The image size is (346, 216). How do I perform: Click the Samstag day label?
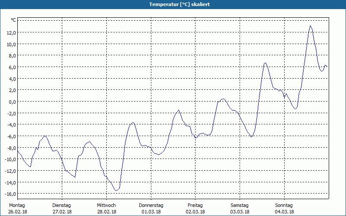pyautogui.click(x=240, y=206)
